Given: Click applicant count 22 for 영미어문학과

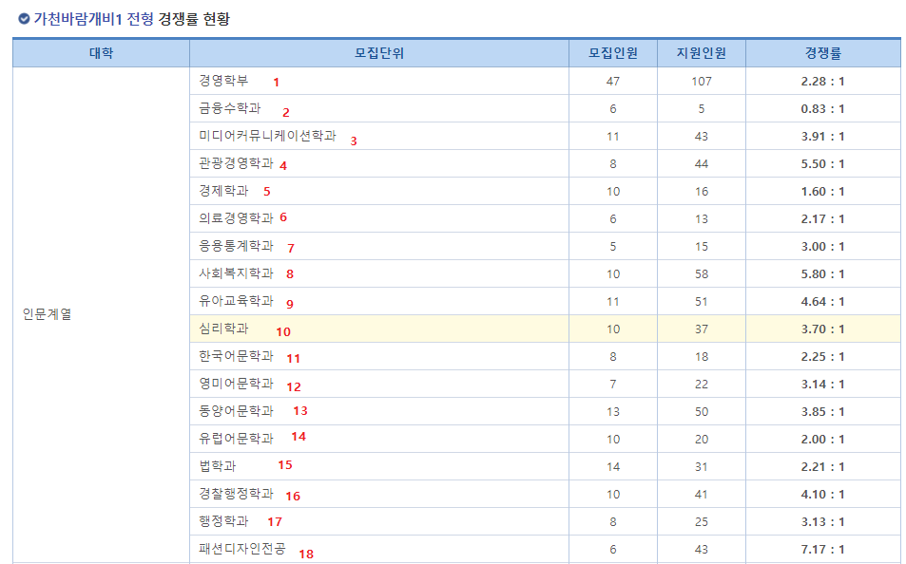Looking at the screenshot, I should (x=702, y=385).
